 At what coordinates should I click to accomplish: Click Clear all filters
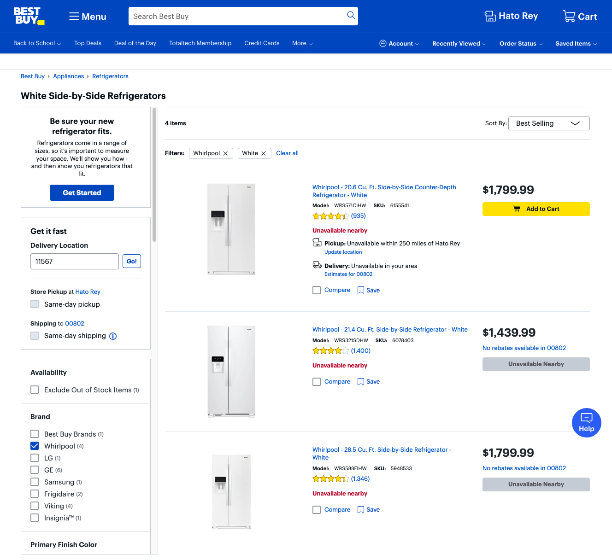click(x=287, y=153)
